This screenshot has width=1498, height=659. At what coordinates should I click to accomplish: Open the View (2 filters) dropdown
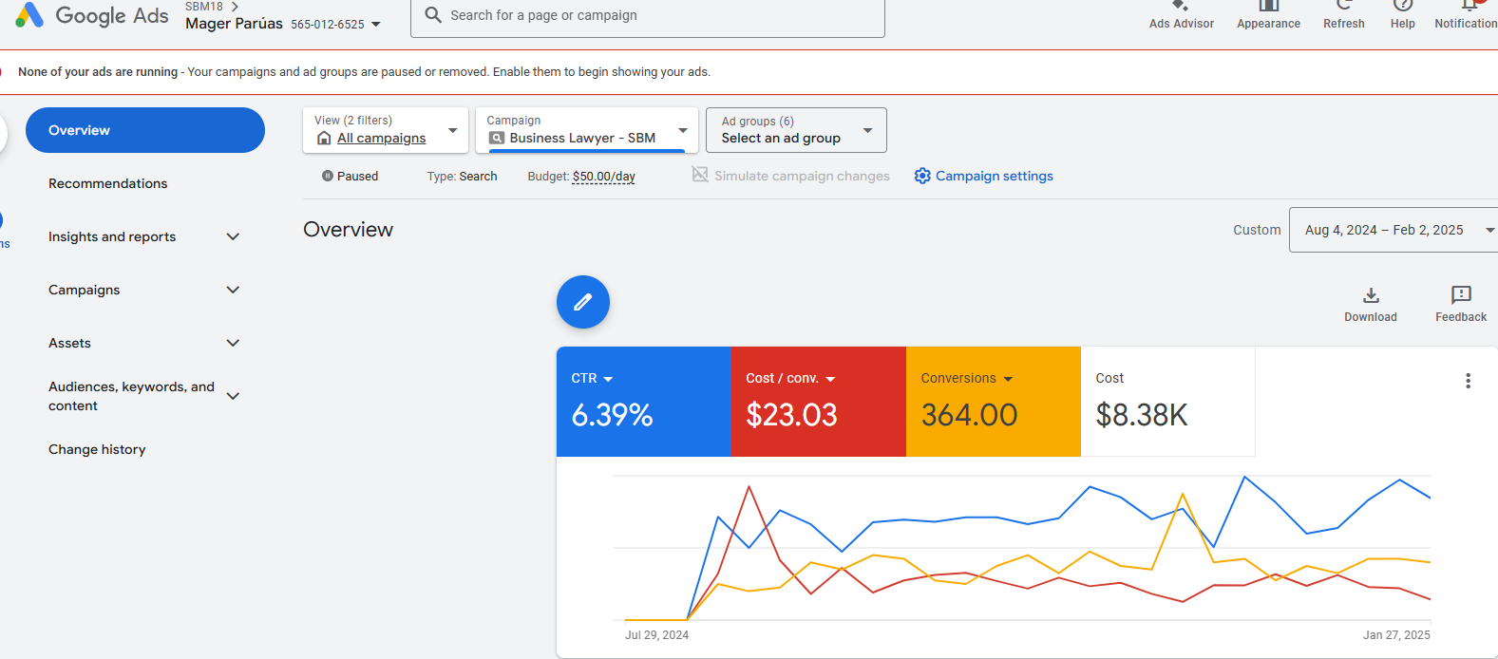[386, 130]
